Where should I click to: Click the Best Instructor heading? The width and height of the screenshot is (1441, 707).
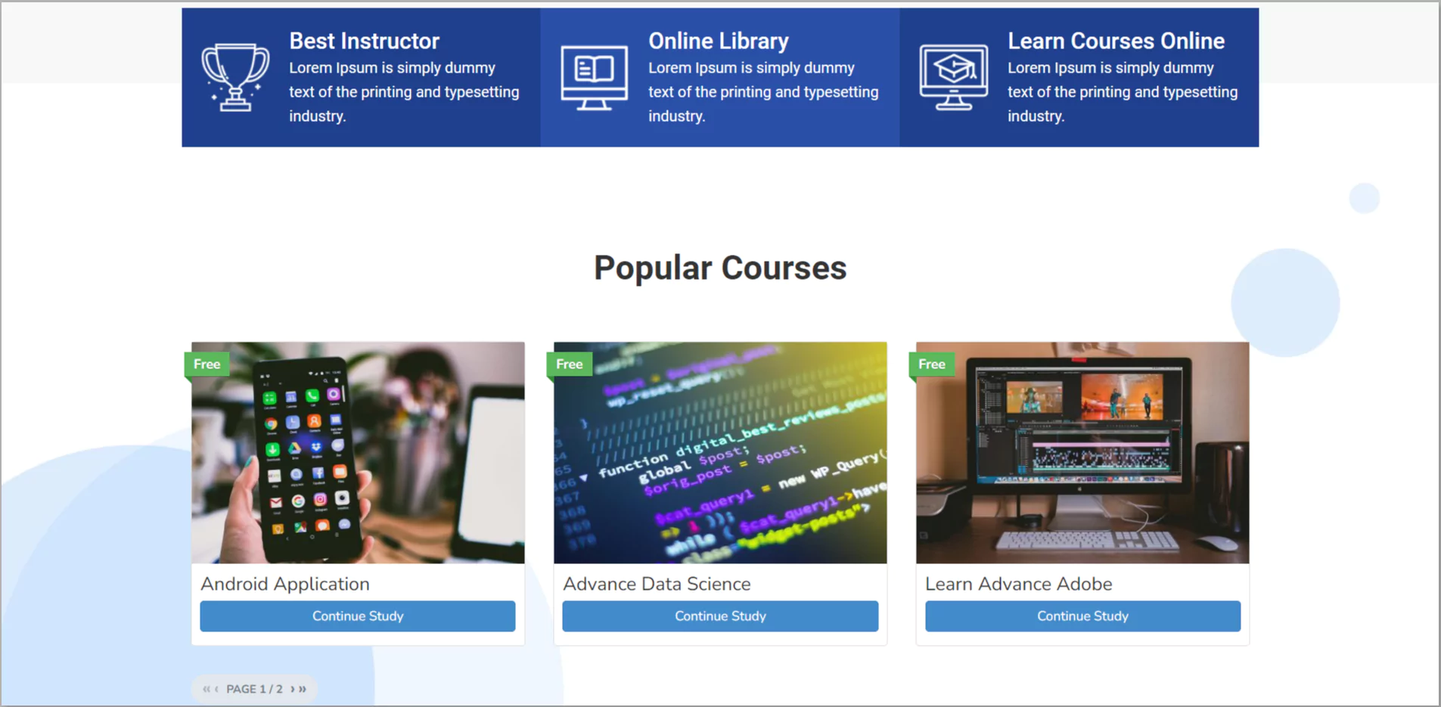364,41
